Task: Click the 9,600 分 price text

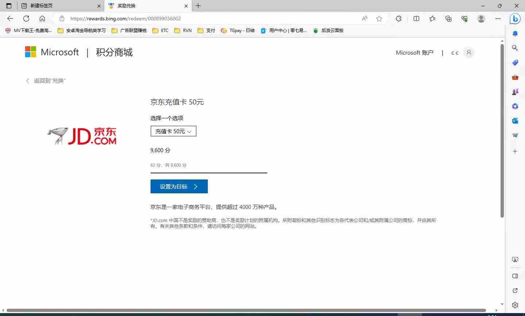Action: click(x=160, y=150)
